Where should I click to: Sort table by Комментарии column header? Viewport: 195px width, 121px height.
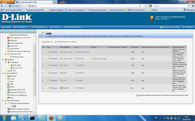click(179, 47)
